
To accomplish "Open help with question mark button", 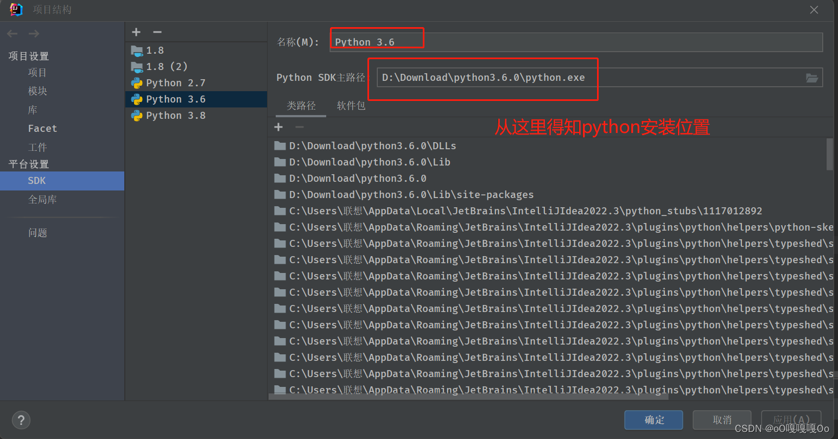I will 21,420.
